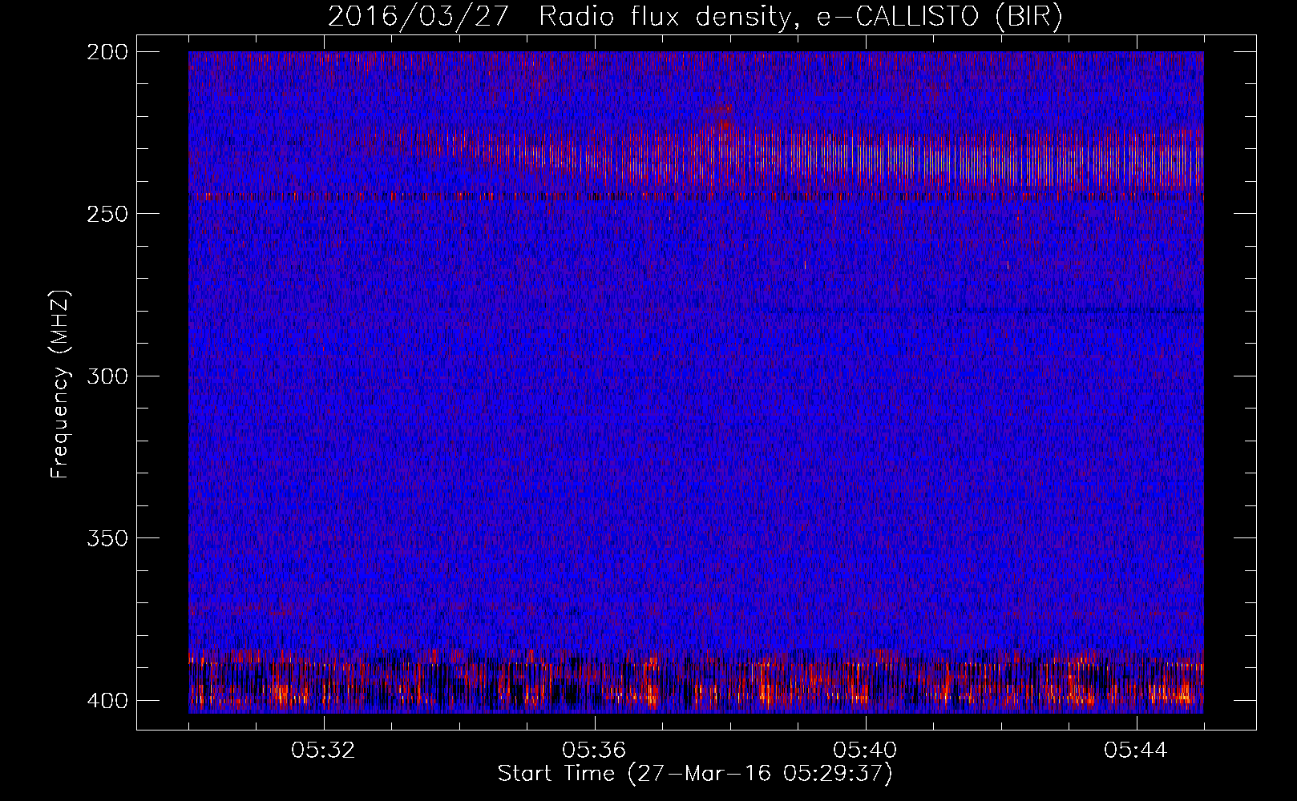
Task: Click the 200 frequency tick label
Action: 107,52
